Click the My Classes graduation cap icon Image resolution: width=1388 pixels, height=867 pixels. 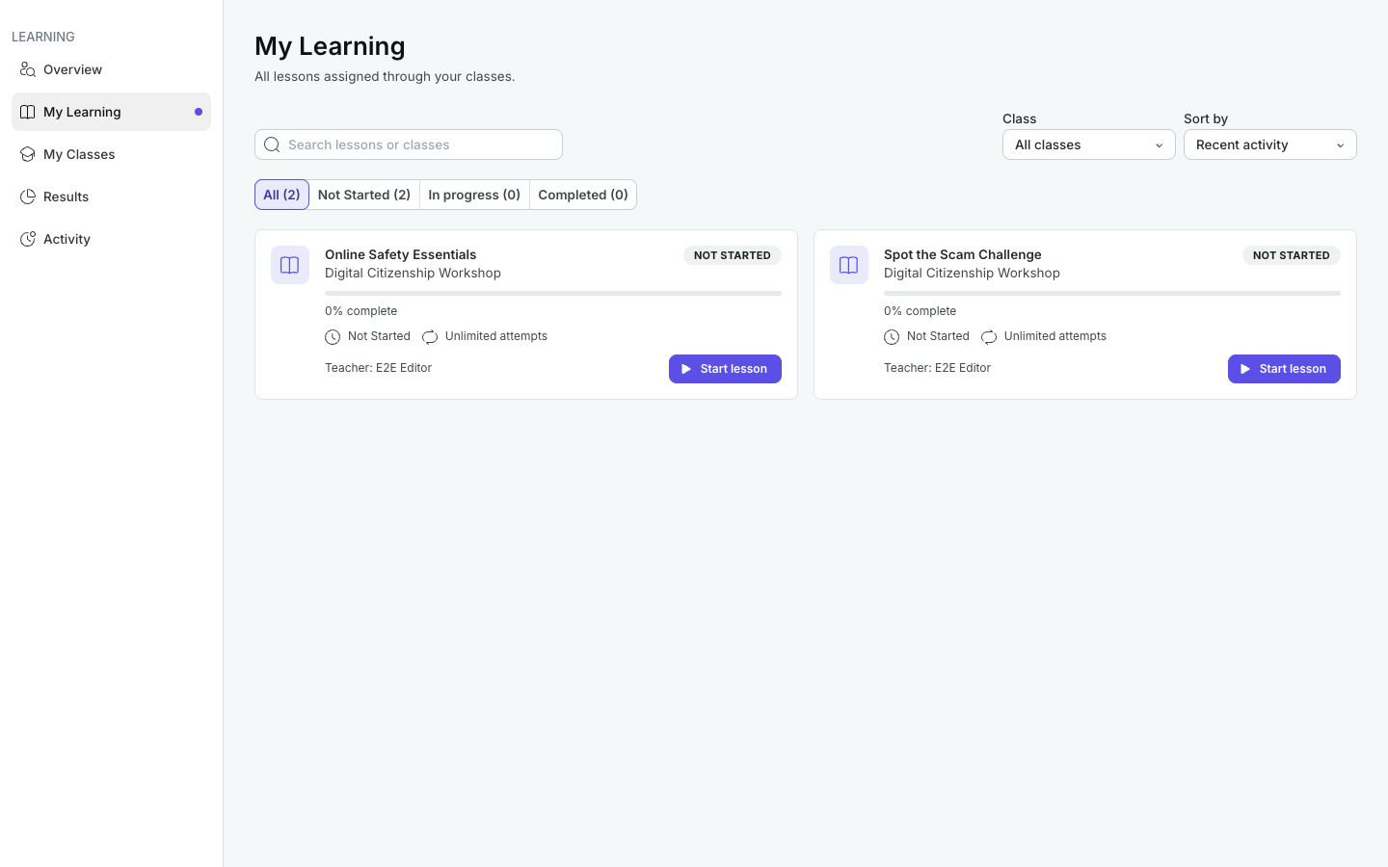[28, 154]
